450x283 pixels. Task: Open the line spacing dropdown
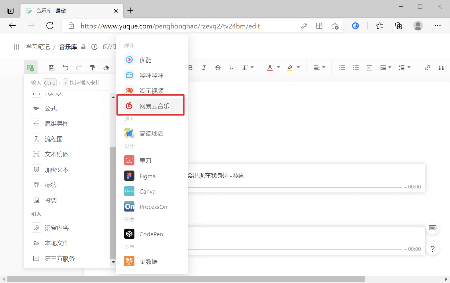(404, 68)
